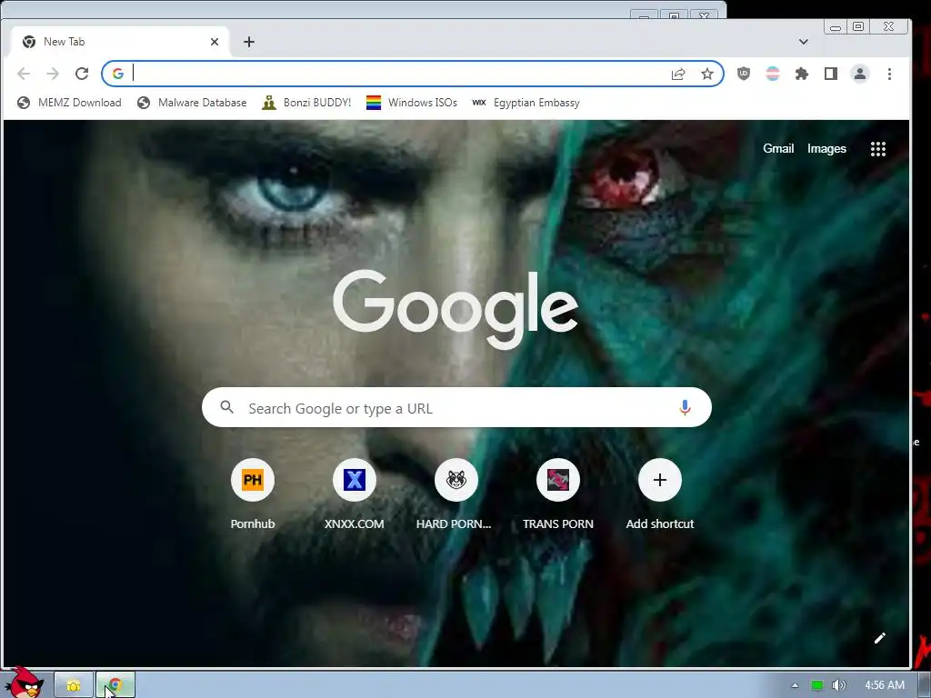Open the fourth shortcut tile before Add shortcut

click(x=558, y=480)
